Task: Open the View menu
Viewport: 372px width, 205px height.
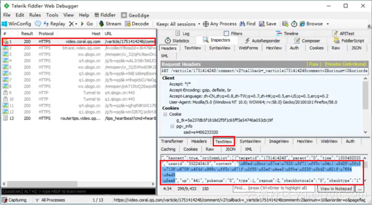Action: tap(69, 15)
